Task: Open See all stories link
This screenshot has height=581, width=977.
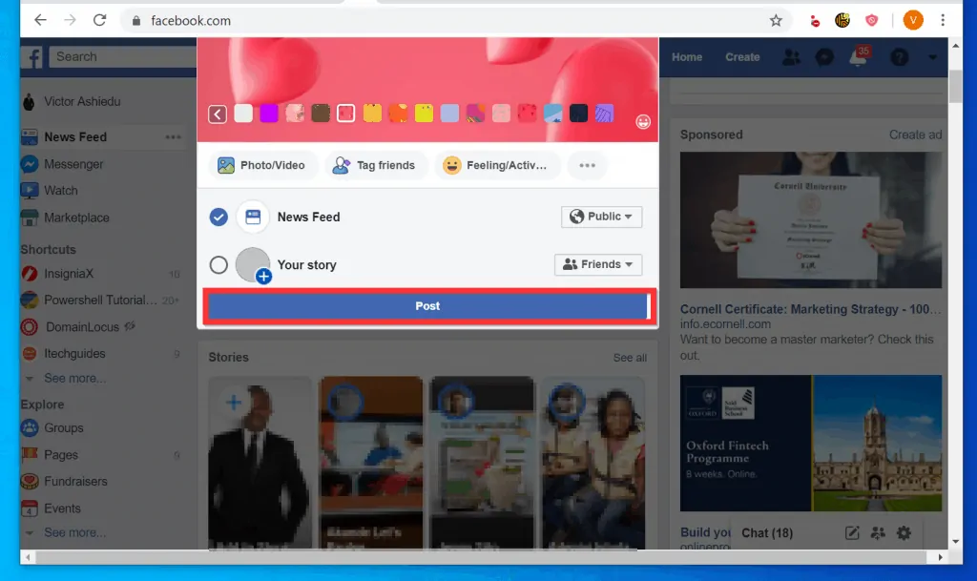Action: click(x=629, y=357)
